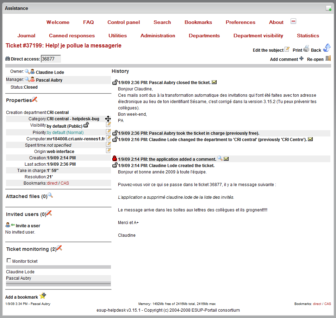Collapse the menu with the red minus icon

point(293,21)
